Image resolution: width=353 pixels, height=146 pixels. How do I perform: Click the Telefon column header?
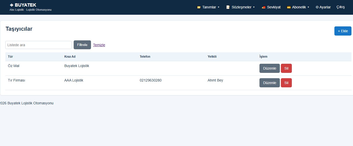pos(145,57)
